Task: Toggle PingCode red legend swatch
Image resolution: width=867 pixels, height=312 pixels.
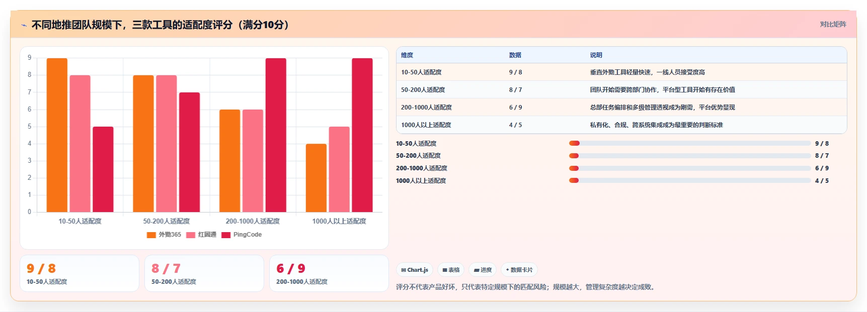Action: [x=225, y=235]
